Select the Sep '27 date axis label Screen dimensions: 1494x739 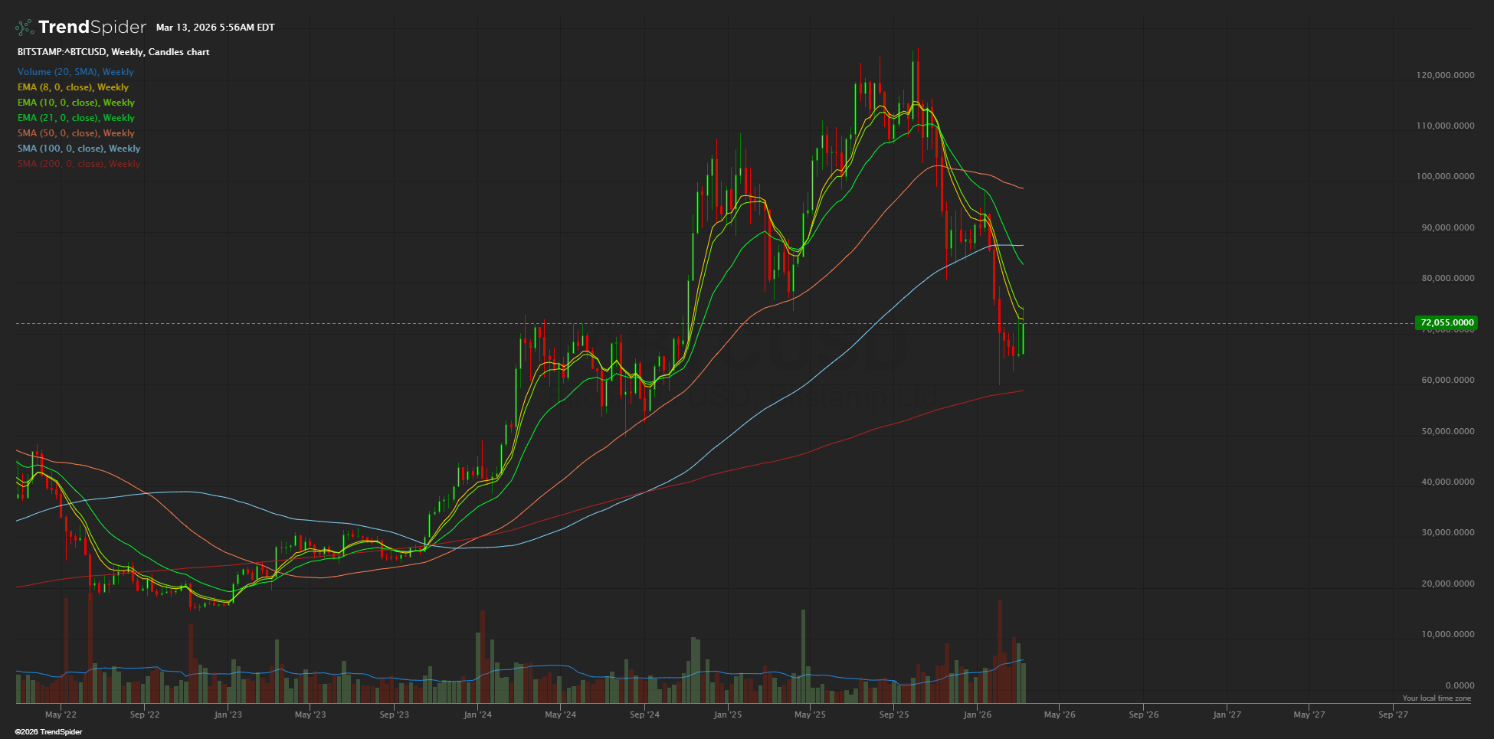[x=1393, y=714]
